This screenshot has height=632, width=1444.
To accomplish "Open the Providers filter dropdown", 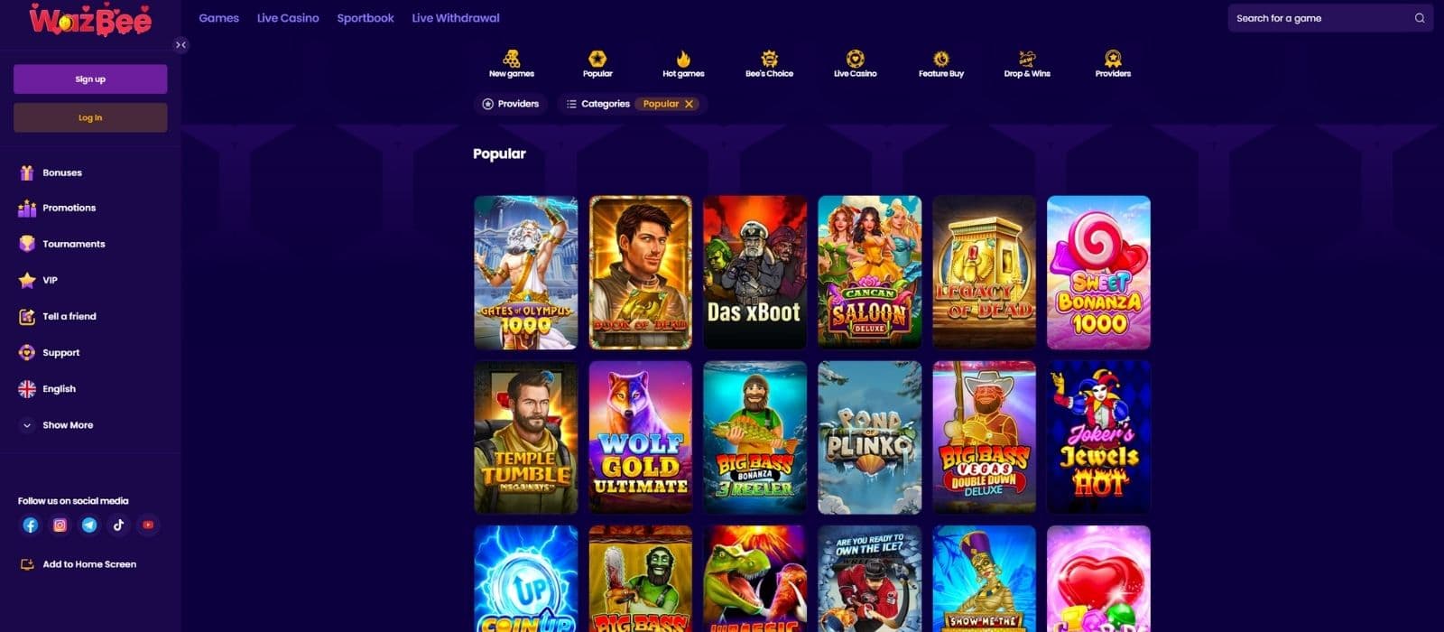I will (x=511, y=104).
